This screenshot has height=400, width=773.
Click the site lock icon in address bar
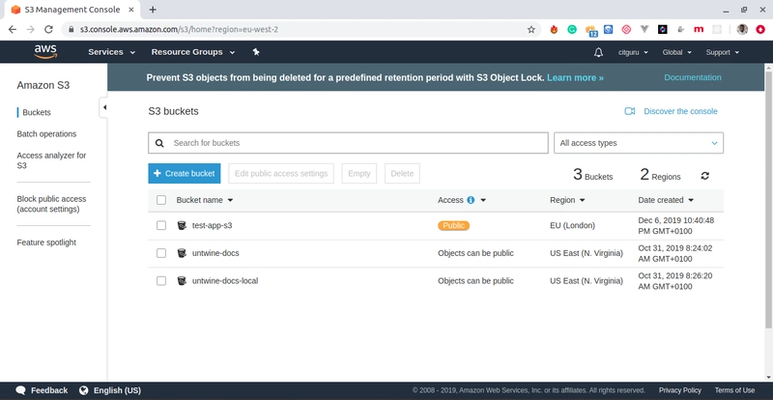[72, 30]
